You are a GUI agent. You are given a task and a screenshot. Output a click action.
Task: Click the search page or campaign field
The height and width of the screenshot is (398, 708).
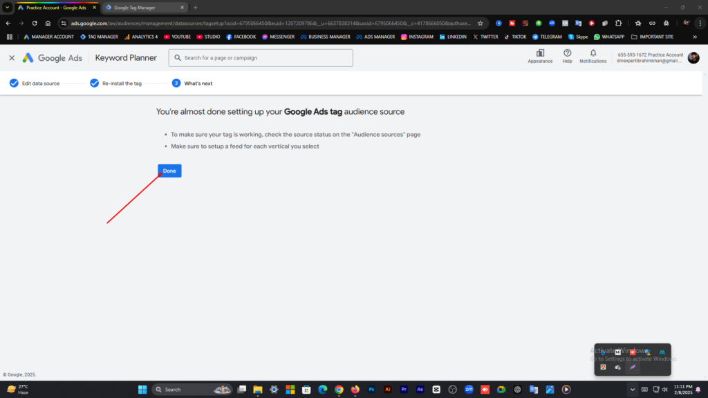click(261, 58)
